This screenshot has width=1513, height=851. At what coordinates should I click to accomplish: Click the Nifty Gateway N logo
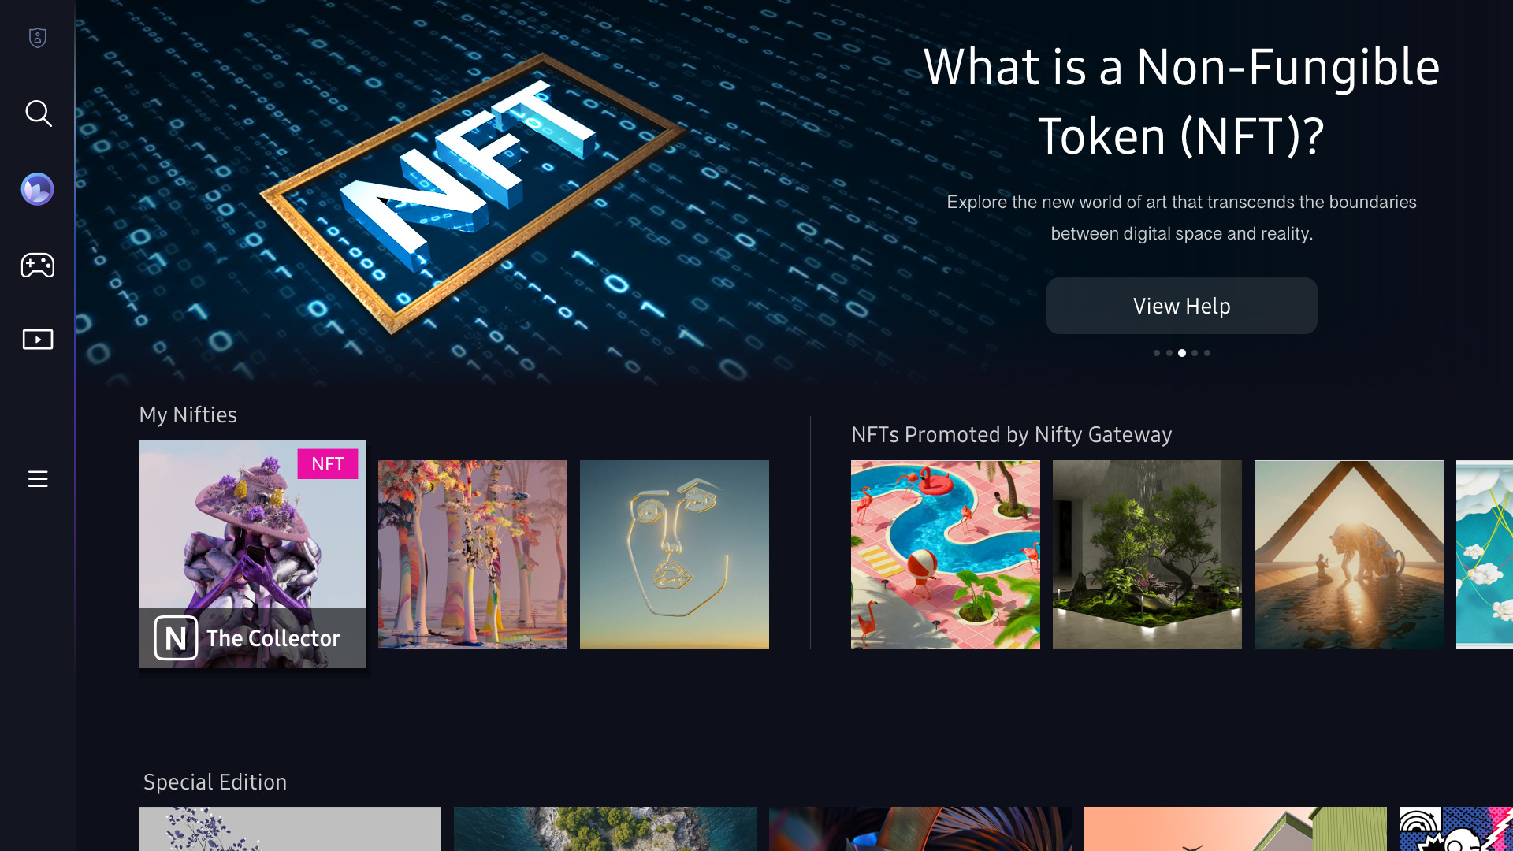(176, 637)
